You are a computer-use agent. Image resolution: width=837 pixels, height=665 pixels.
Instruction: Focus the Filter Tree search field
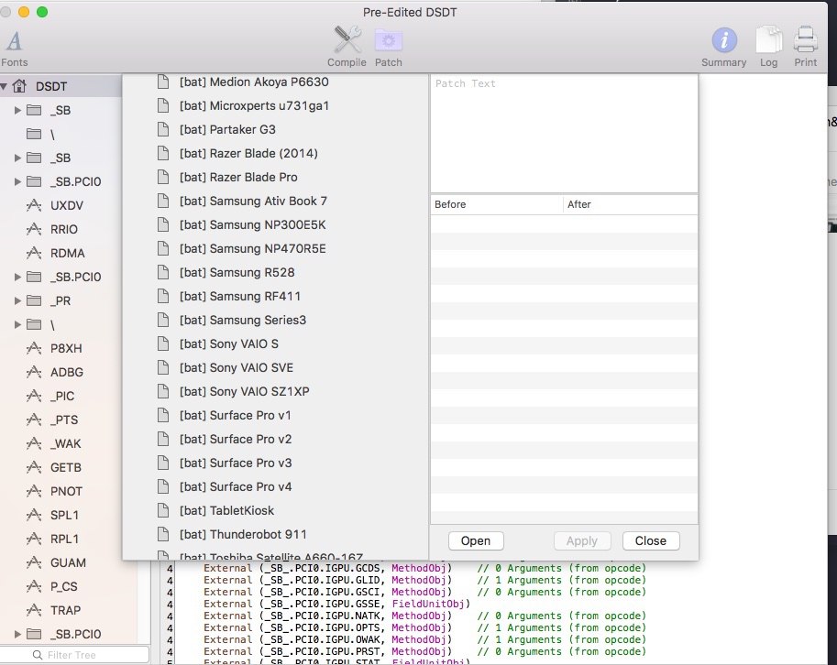83,655
